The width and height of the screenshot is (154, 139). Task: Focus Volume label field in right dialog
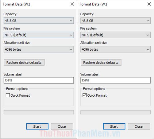pos(115,80)
